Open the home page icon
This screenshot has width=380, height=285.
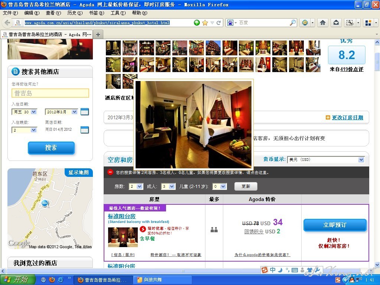[x=322, y=23]
